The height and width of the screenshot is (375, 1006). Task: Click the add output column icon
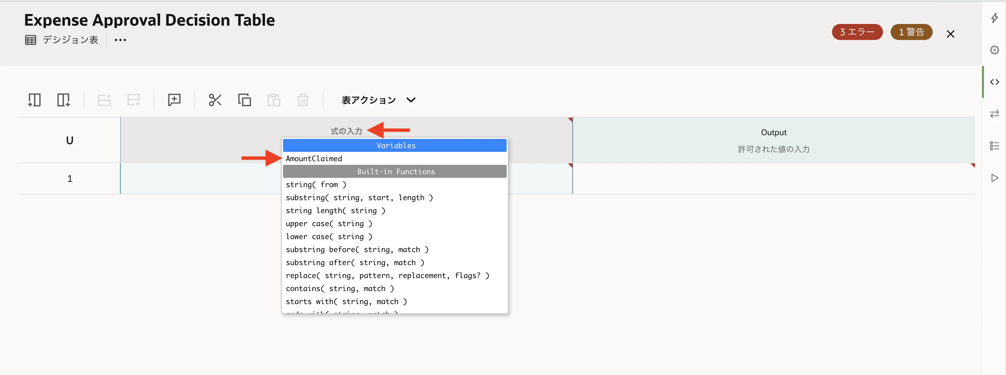pos(63,100)
